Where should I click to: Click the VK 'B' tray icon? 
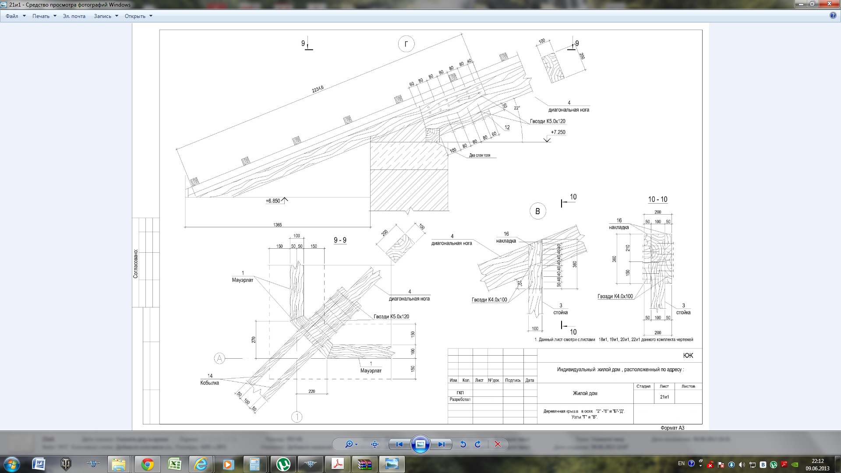coord(763,465)
